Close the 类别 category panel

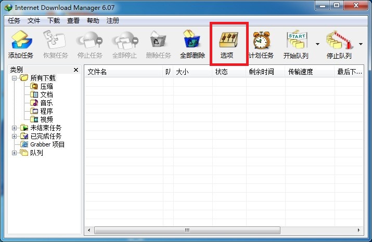tap(76, 70)
